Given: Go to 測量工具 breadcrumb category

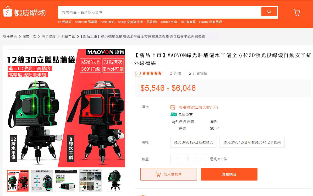Looking at the screenshot, I should [68, 36].
